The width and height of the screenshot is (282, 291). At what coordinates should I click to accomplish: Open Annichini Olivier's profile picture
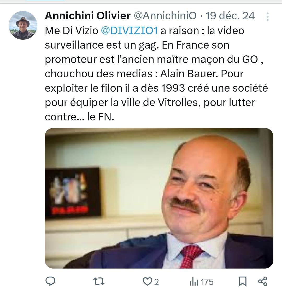23,25
